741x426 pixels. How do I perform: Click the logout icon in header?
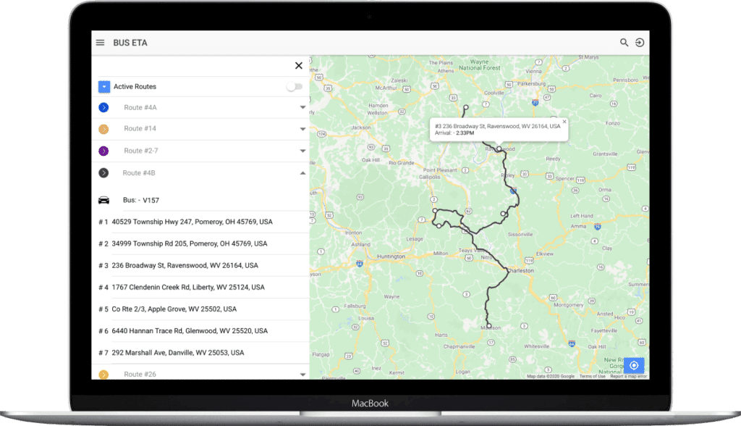click(640, 43)
